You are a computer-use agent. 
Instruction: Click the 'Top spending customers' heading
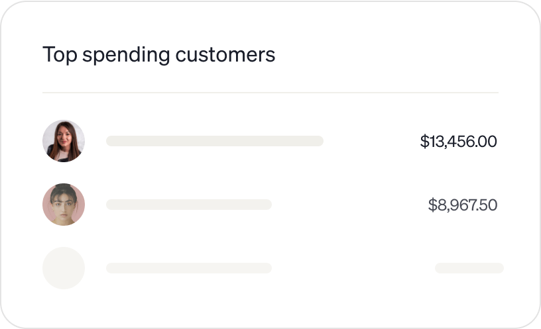point(158,54)
